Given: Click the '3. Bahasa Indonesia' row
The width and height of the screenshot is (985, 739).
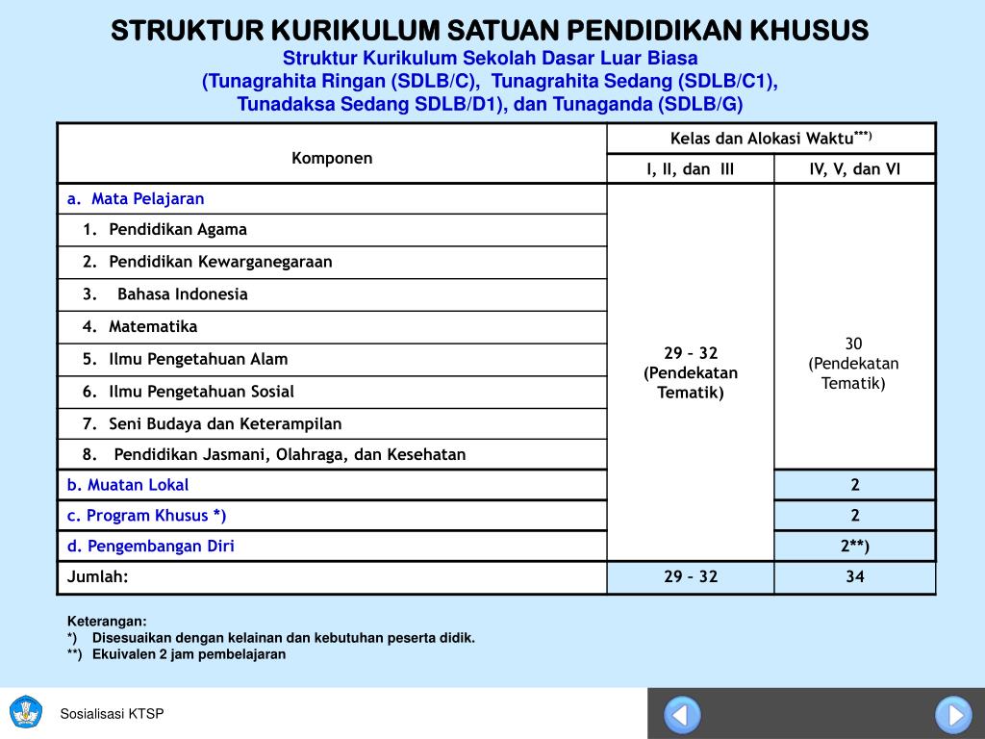Looking at the screenshot, I should 332,294.
